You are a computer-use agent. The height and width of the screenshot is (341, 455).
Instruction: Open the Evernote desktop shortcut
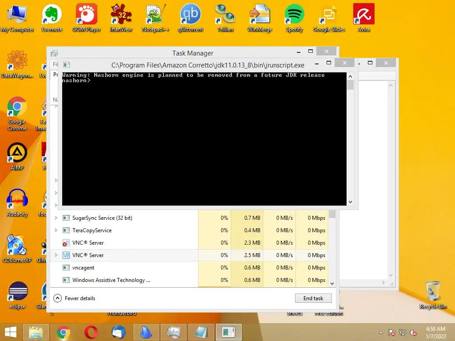tap(52, 18)
